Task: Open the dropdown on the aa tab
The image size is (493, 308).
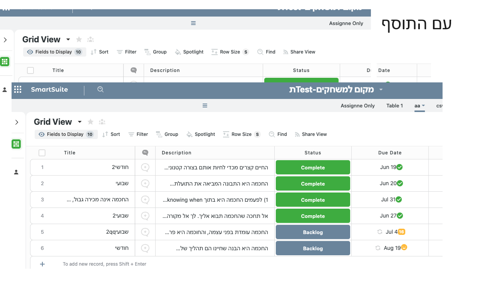Action: 424,105
